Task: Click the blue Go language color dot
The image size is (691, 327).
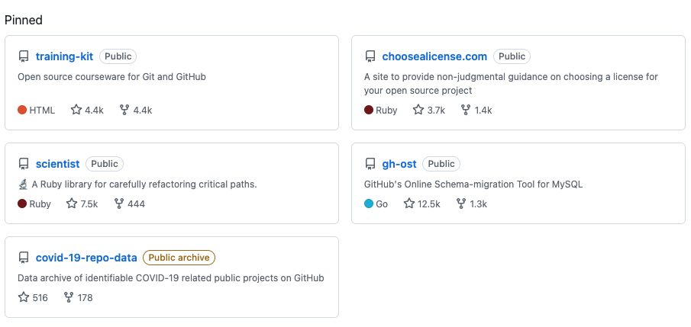Action: pos(369,204)
